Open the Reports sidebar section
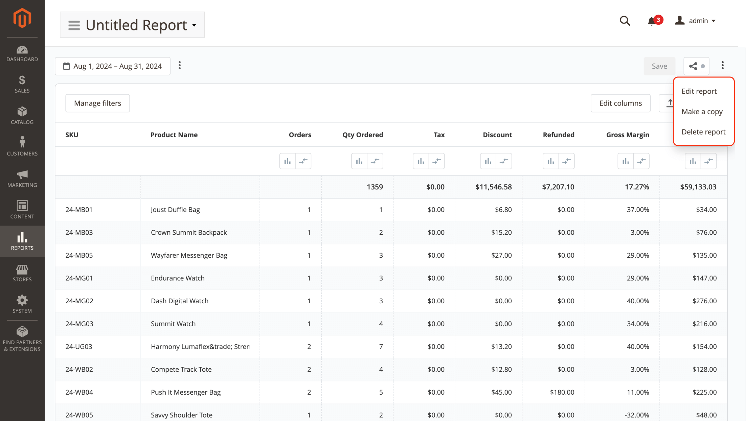The height and width of the screenshot is (421, 746). (x=22, y=241)
